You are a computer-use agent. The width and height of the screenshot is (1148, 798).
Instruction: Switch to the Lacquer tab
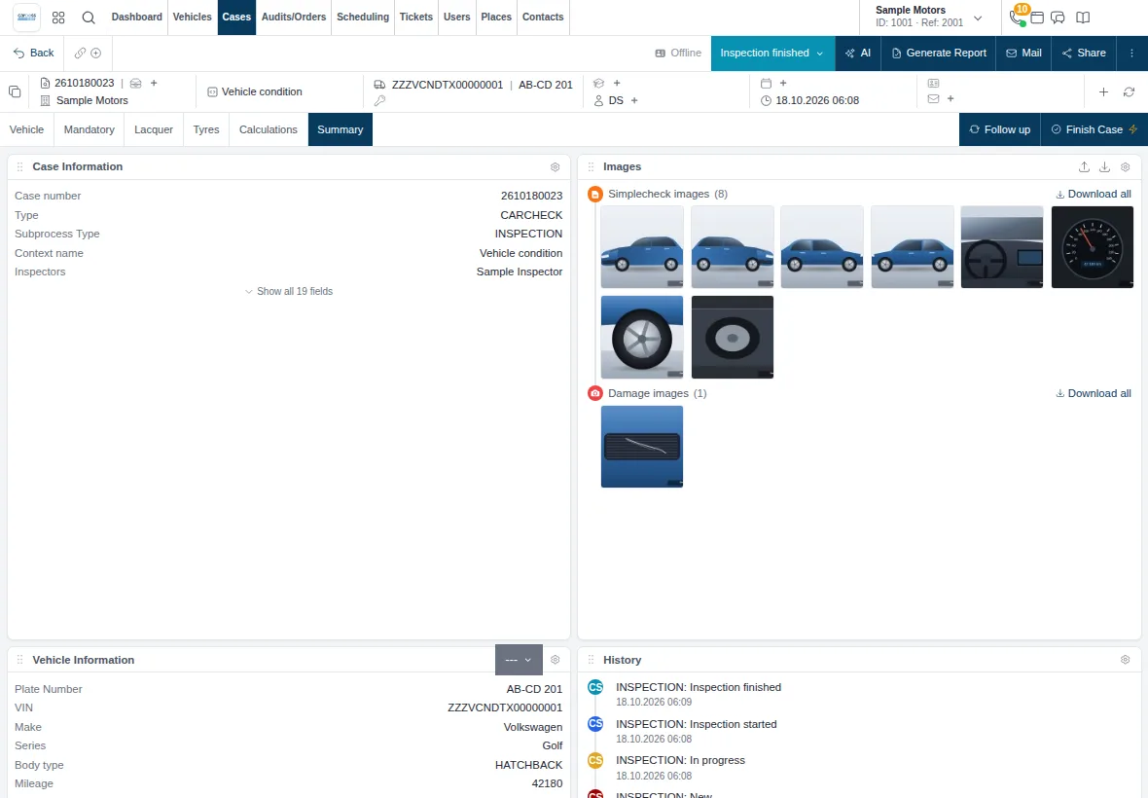point(154,129)
